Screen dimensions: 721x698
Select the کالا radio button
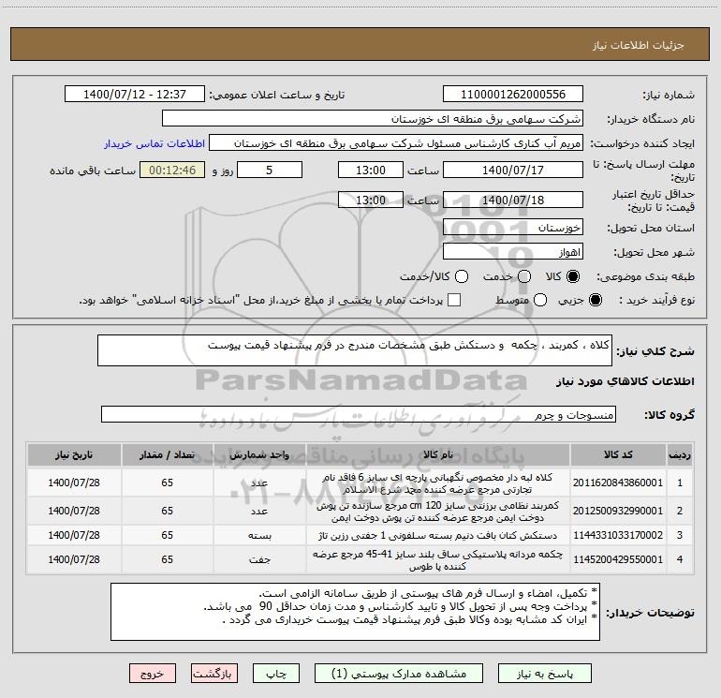[573, 276]
